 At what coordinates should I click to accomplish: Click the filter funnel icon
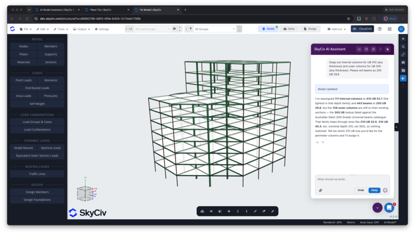[190, 29]
